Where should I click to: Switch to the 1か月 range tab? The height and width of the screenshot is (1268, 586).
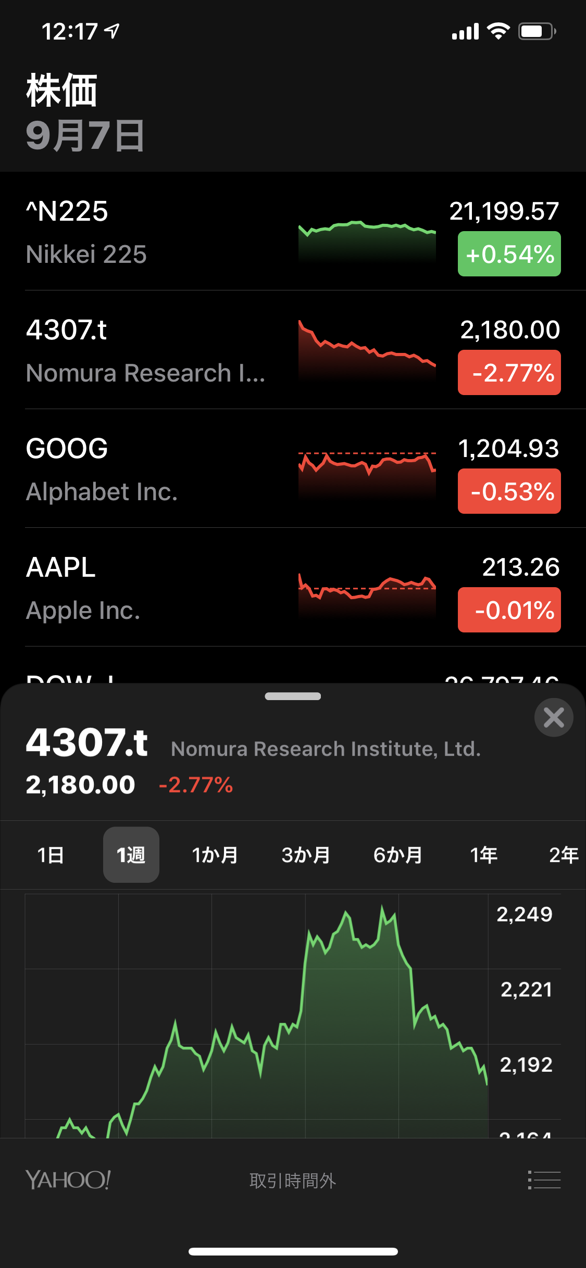215,855
